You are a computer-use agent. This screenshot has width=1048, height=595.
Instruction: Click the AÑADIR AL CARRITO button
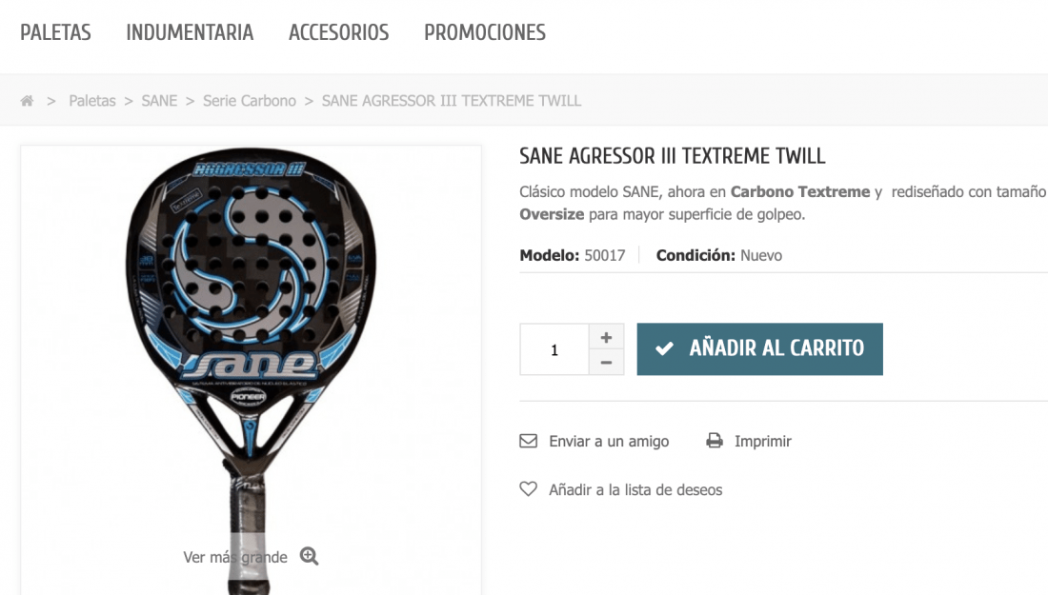(x=759, y=349)
